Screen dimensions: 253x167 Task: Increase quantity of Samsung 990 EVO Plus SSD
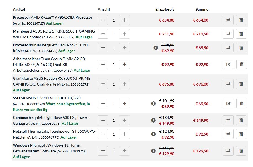click(124, 104)
